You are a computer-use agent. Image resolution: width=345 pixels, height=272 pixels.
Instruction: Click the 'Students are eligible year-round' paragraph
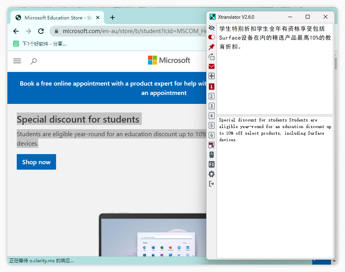pyautogui.click(x=111, y=139)
